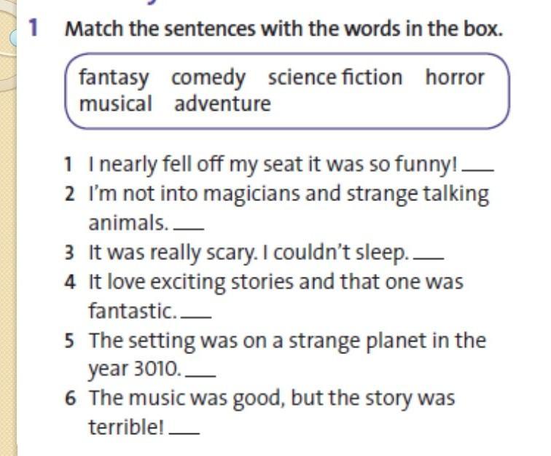Click the blank after 'fantastic.'
Screen dimensions: 551x456
[196, 317]
